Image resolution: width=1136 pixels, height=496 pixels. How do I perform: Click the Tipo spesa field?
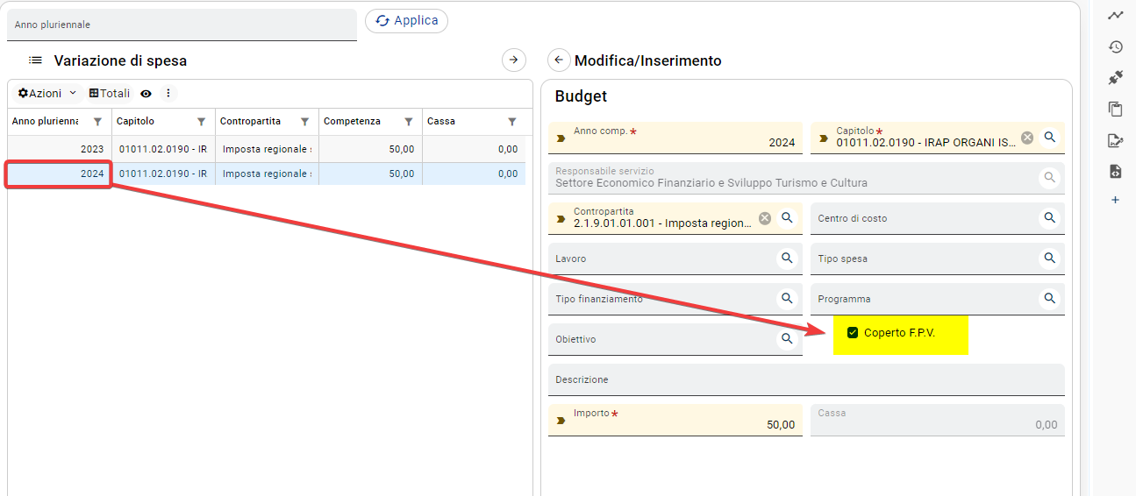click(937, 259)
